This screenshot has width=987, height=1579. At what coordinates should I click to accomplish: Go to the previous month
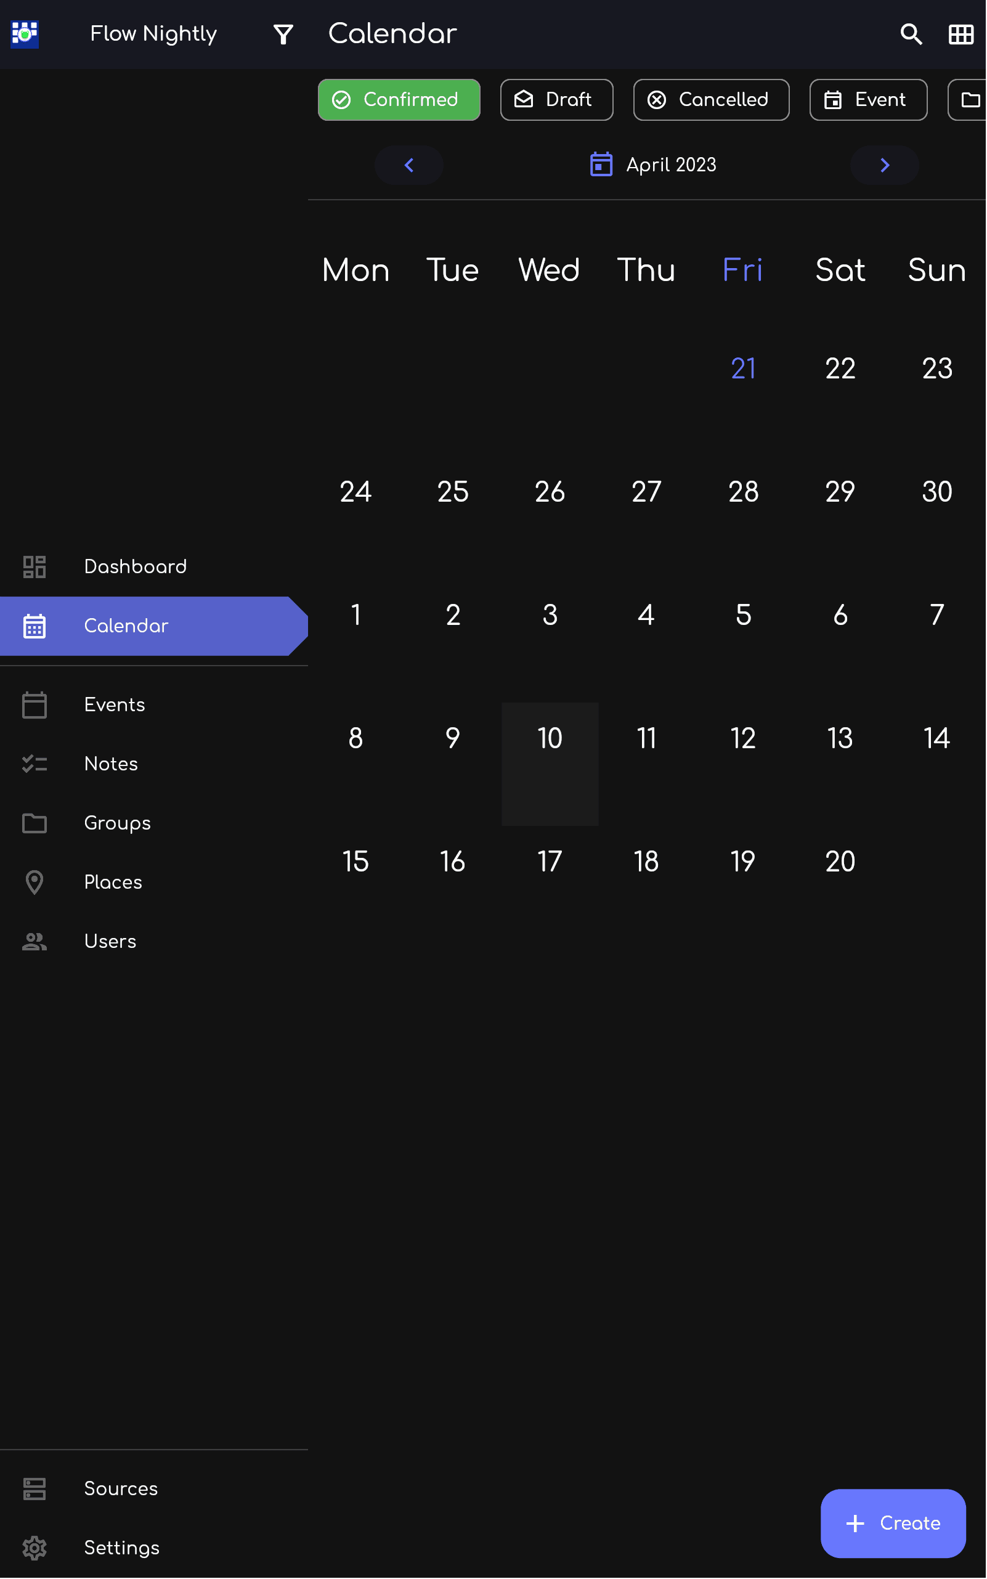[408, 165]
